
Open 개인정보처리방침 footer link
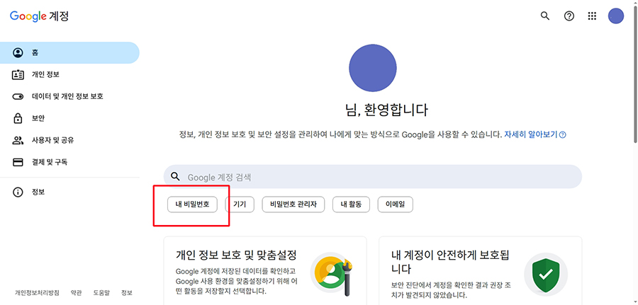click(x=37, y=293)
